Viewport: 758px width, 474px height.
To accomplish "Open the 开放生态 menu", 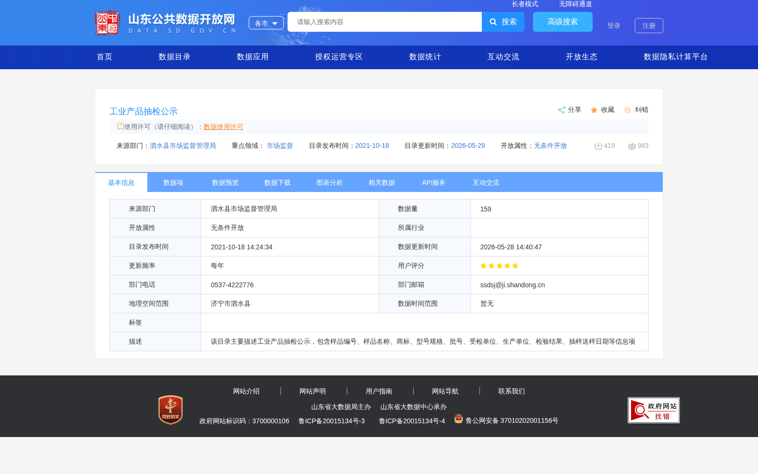I will (581, 57).
